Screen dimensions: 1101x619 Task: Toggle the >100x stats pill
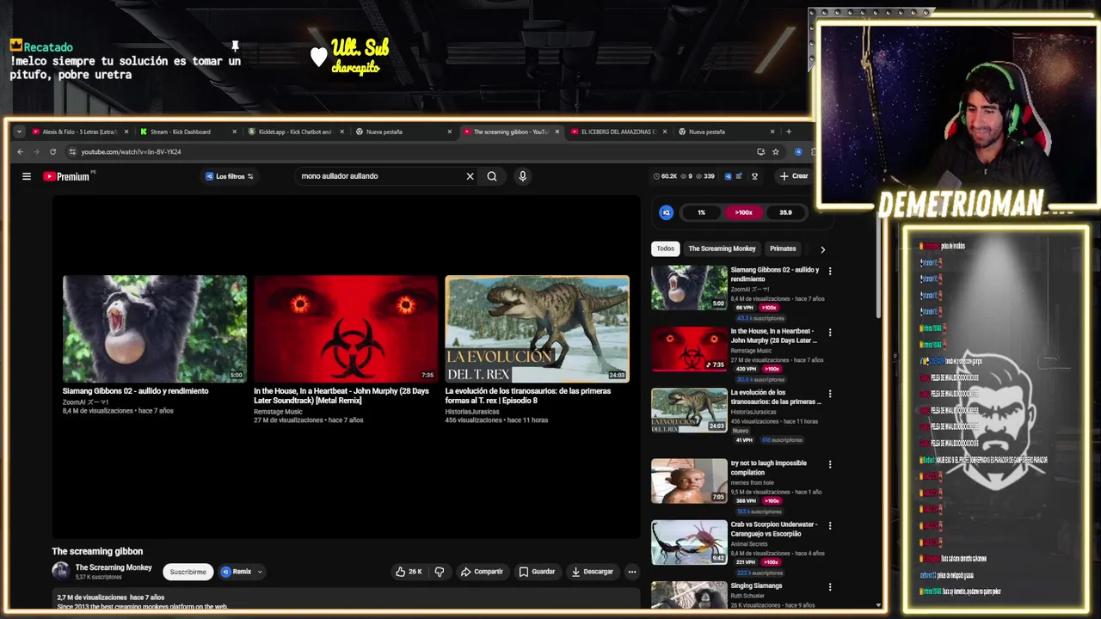pyautogui.click(x=743, y=212)
